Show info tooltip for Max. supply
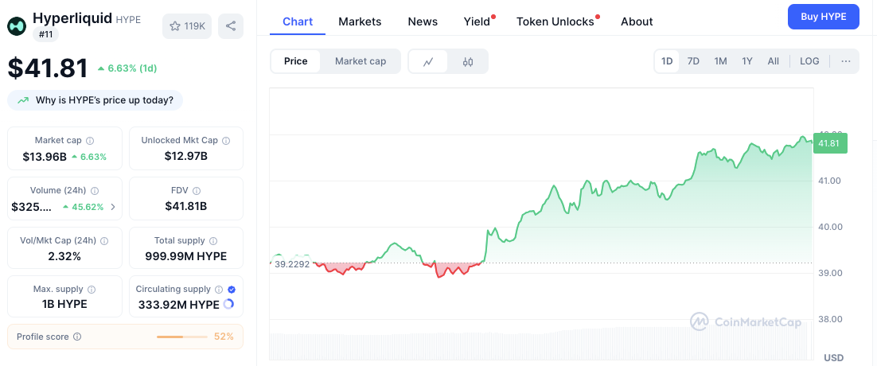The width and height of the screenshot is (877, 366). point(92,290)
